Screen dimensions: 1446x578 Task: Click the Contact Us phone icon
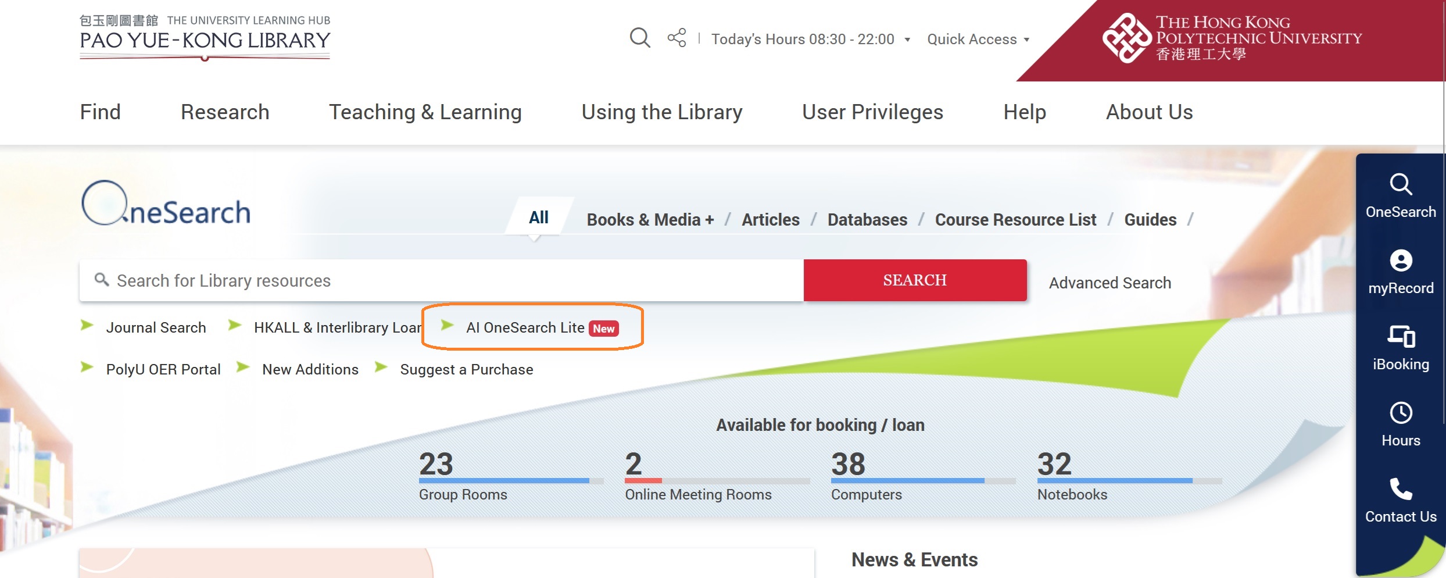pos(1401,490)
